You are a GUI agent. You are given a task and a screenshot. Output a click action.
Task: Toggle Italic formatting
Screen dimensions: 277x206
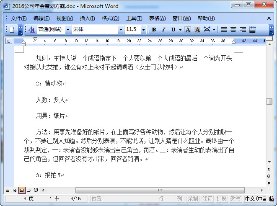(163, 30)
